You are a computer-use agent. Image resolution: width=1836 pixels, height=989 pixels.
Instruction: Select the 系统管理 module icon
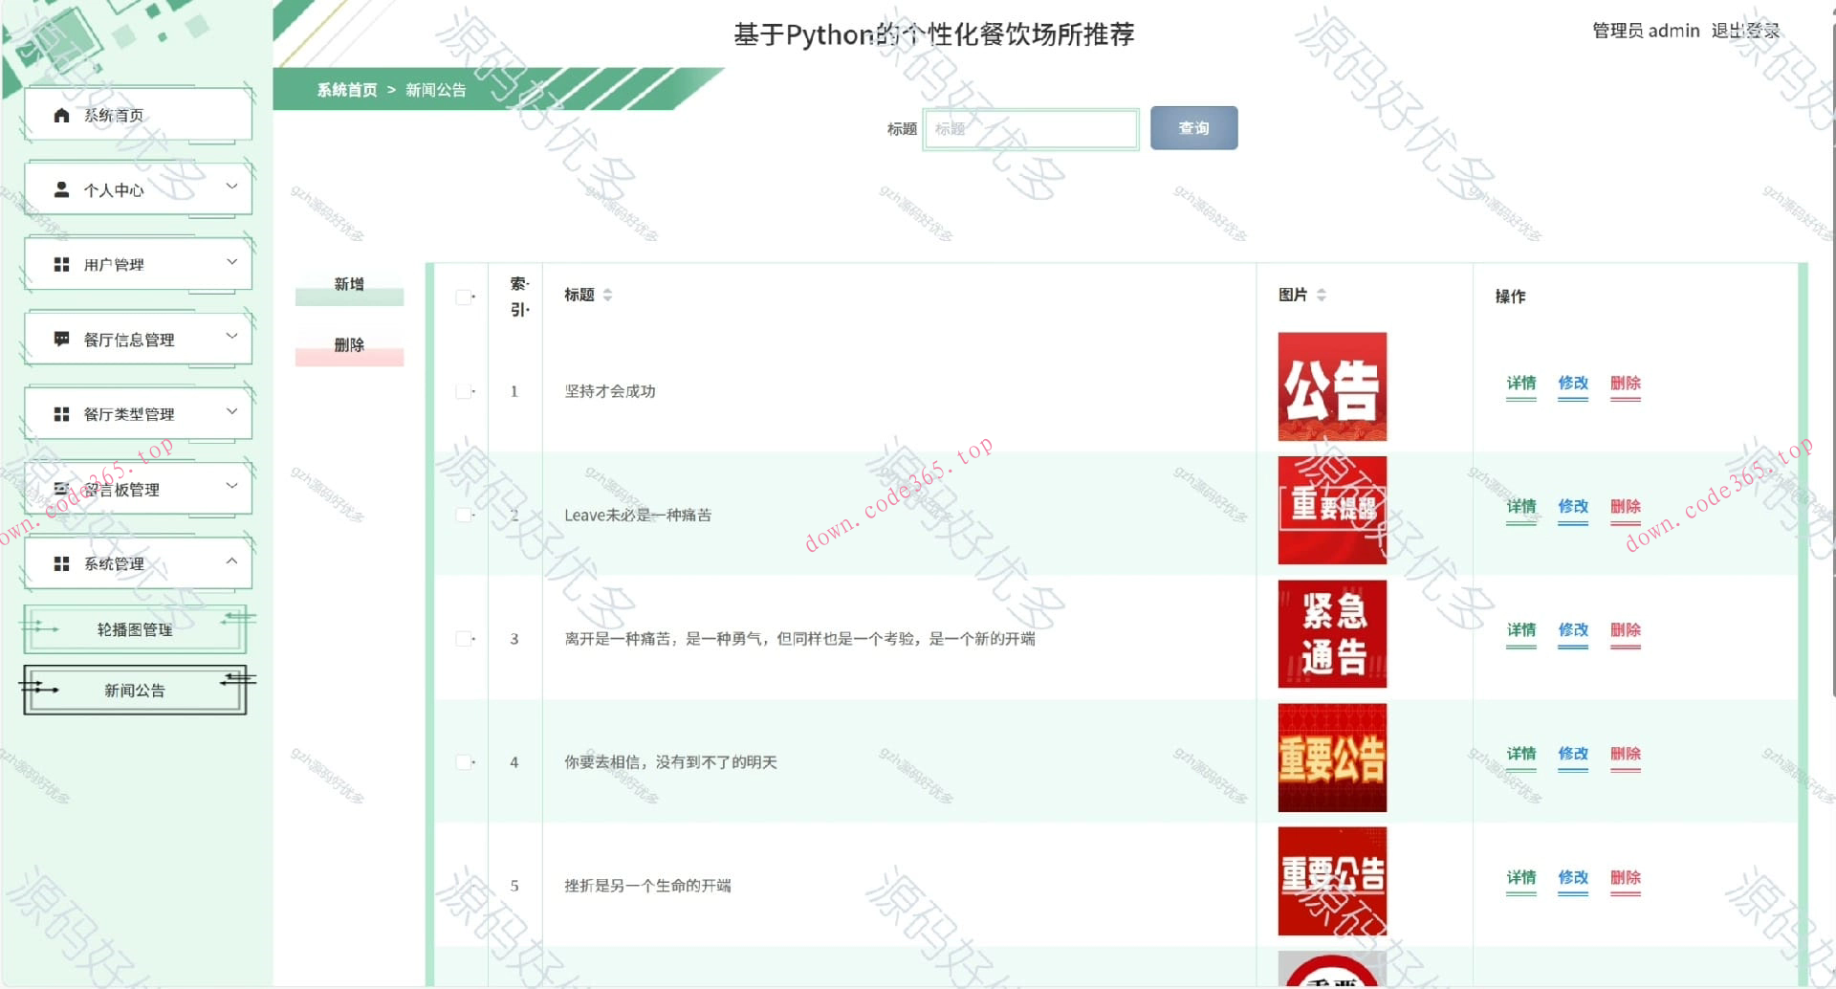tap(59, 563)
